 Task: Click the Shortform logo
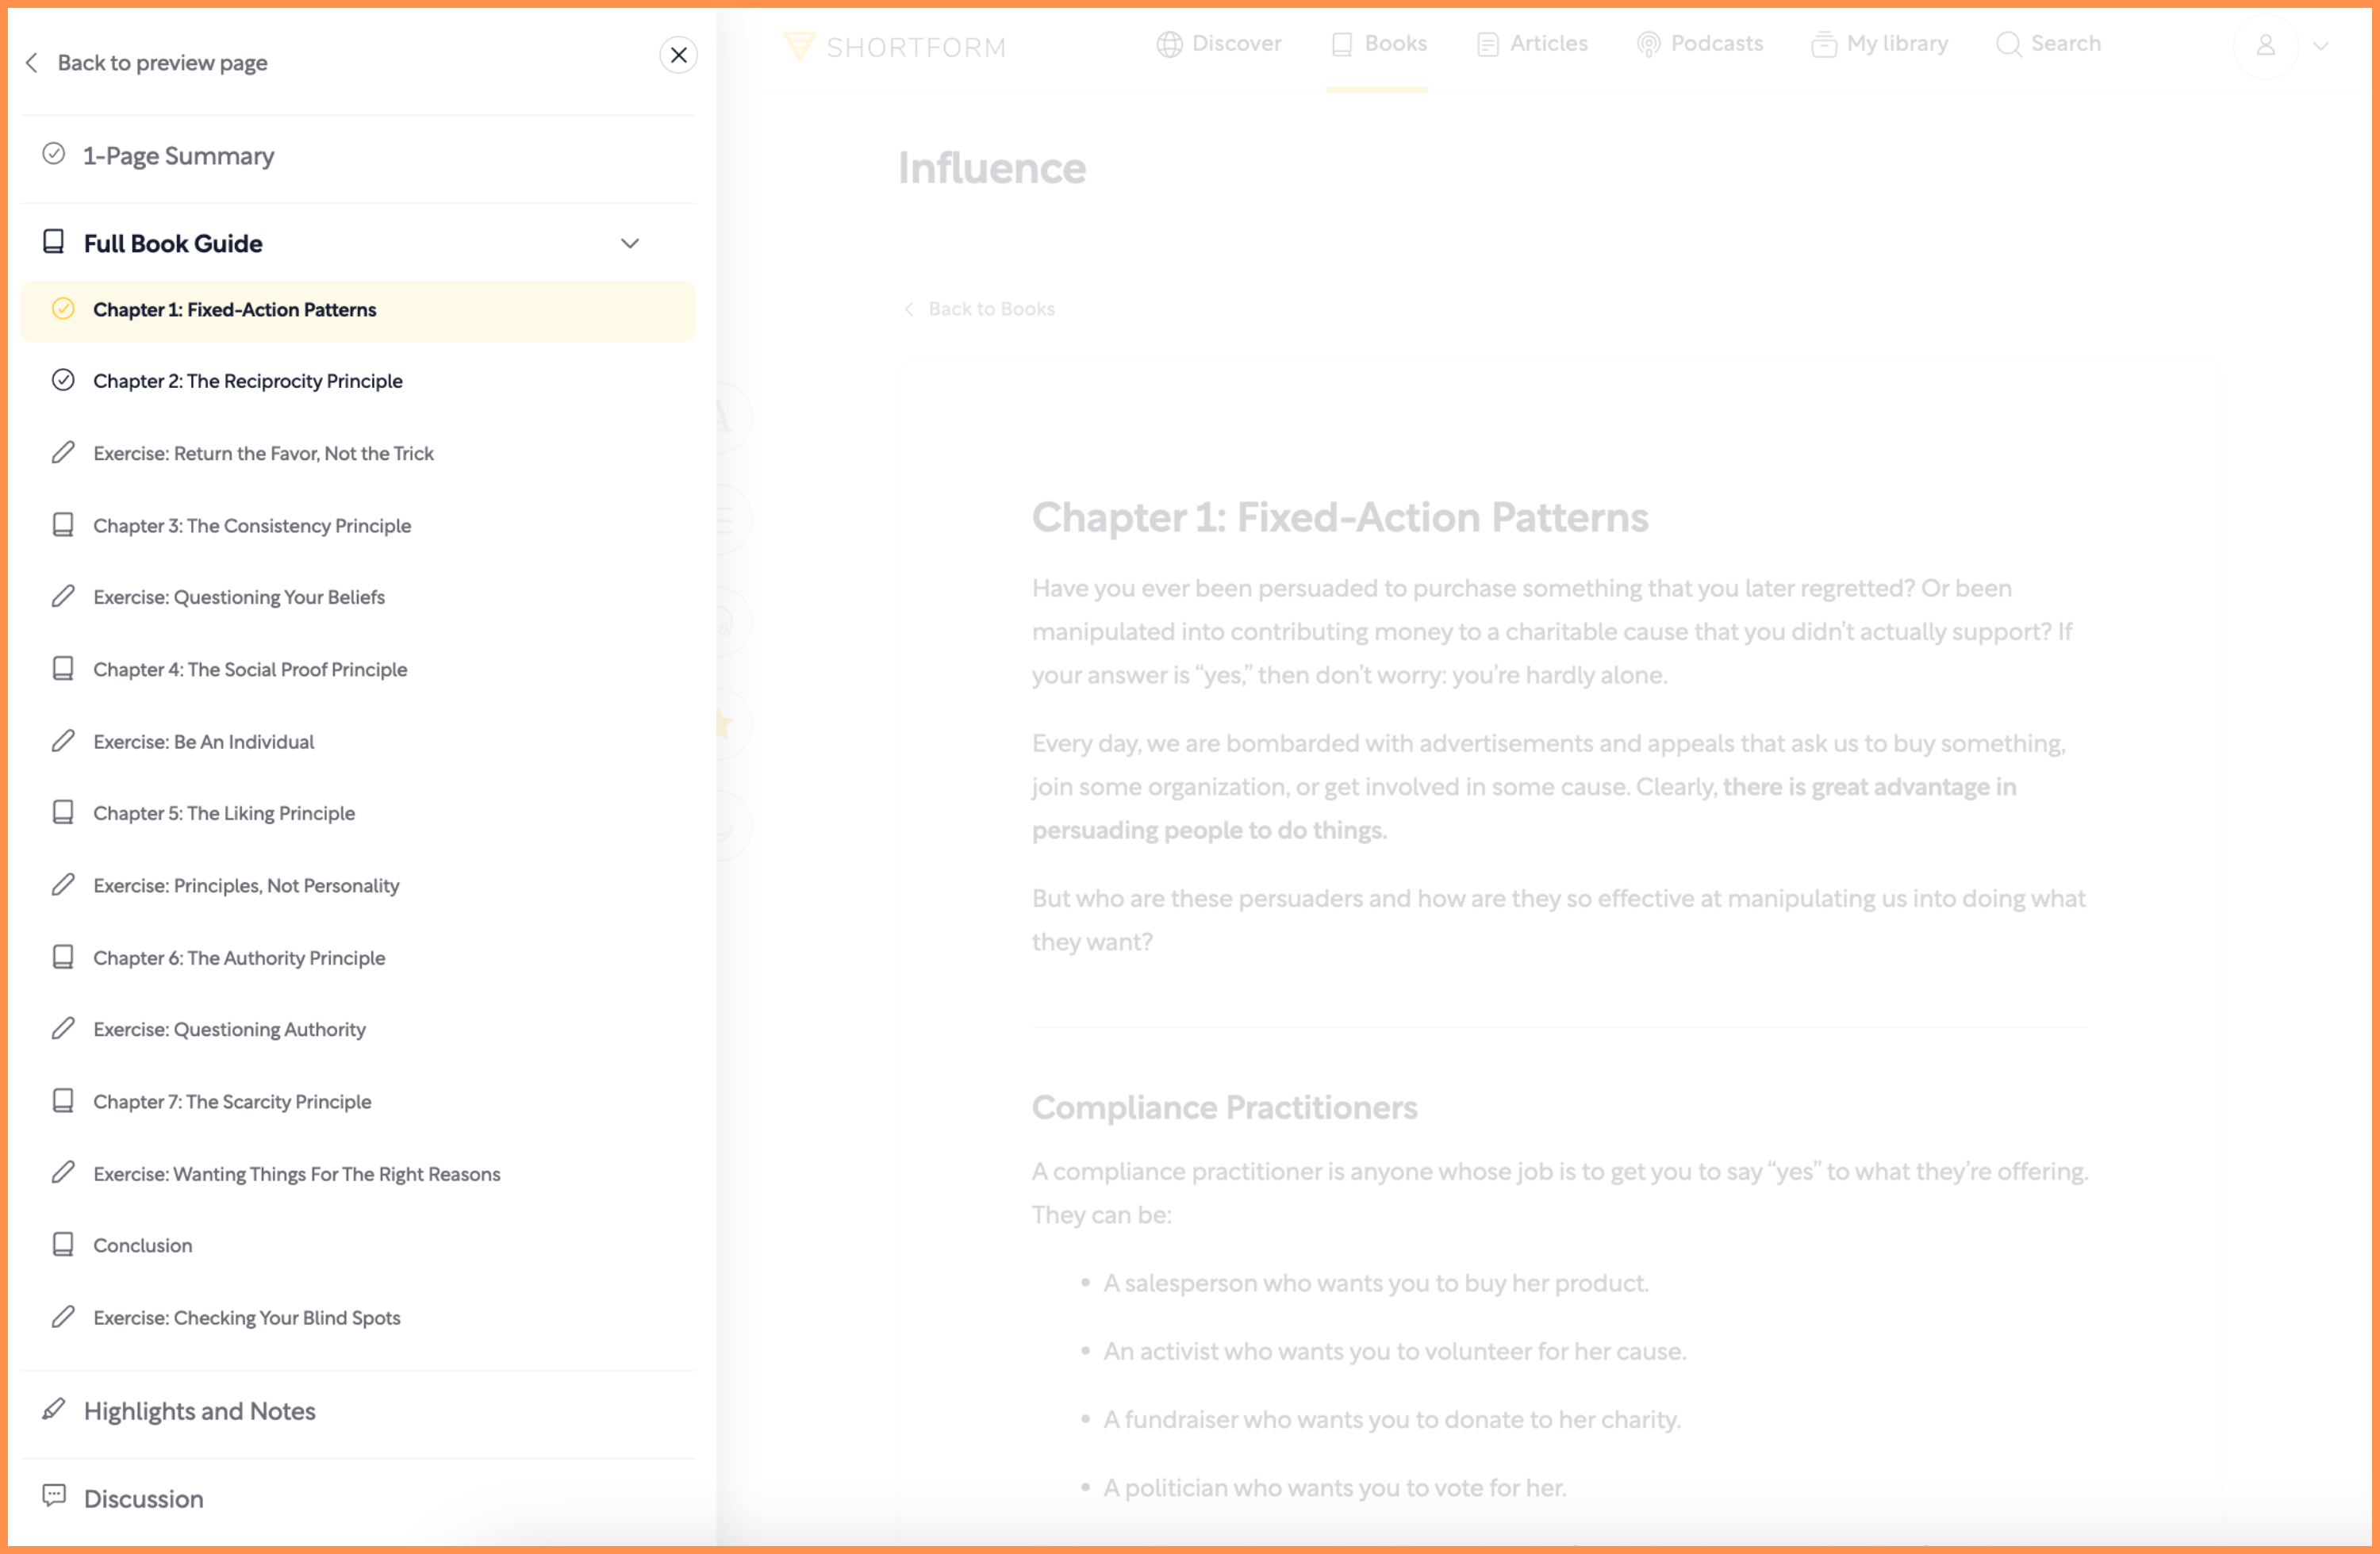tap(894, 46)
